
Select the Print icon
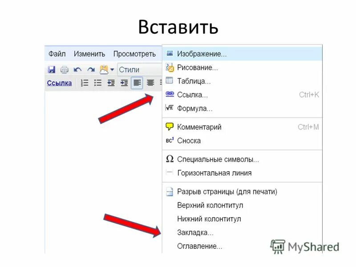click(64, 69)
